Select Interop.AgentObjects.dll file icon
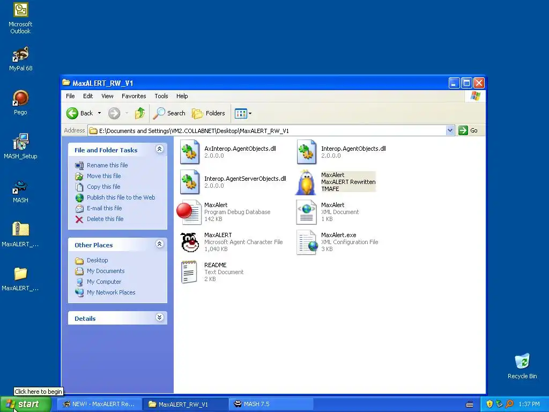The image size is (549, 412). [x=307, y=152]
